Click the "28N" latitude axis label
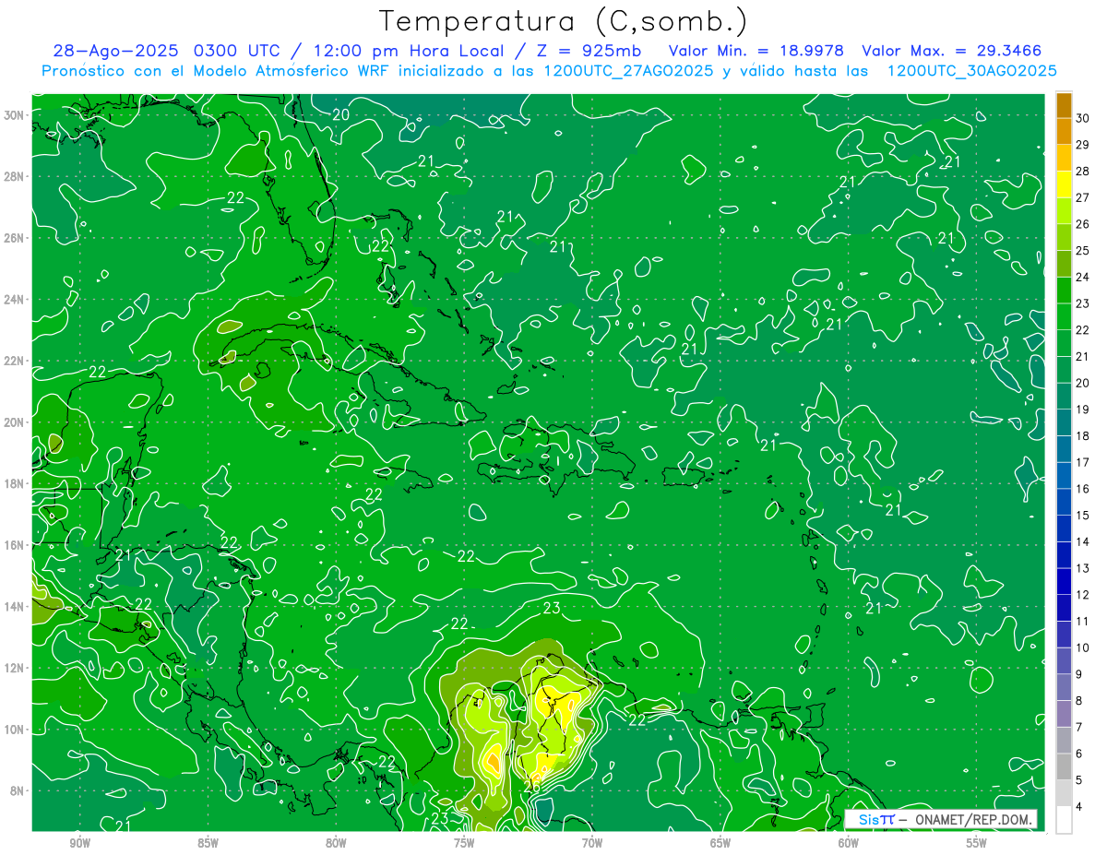The height and width of the screenshot is (855, 1107). [14, 176]
